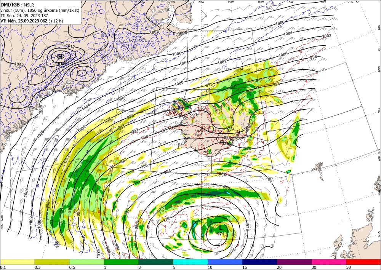Viewport: 381px width, 270px height.
Task: Select the green 1–3 precipitation swatch
Action: pyautogui.click(x=121, y=262)
